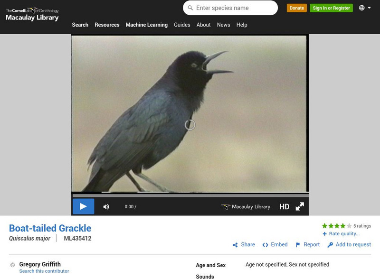Toggle HD video quality
The width and height of the screenshot is (380, 279).
[285, 206]
